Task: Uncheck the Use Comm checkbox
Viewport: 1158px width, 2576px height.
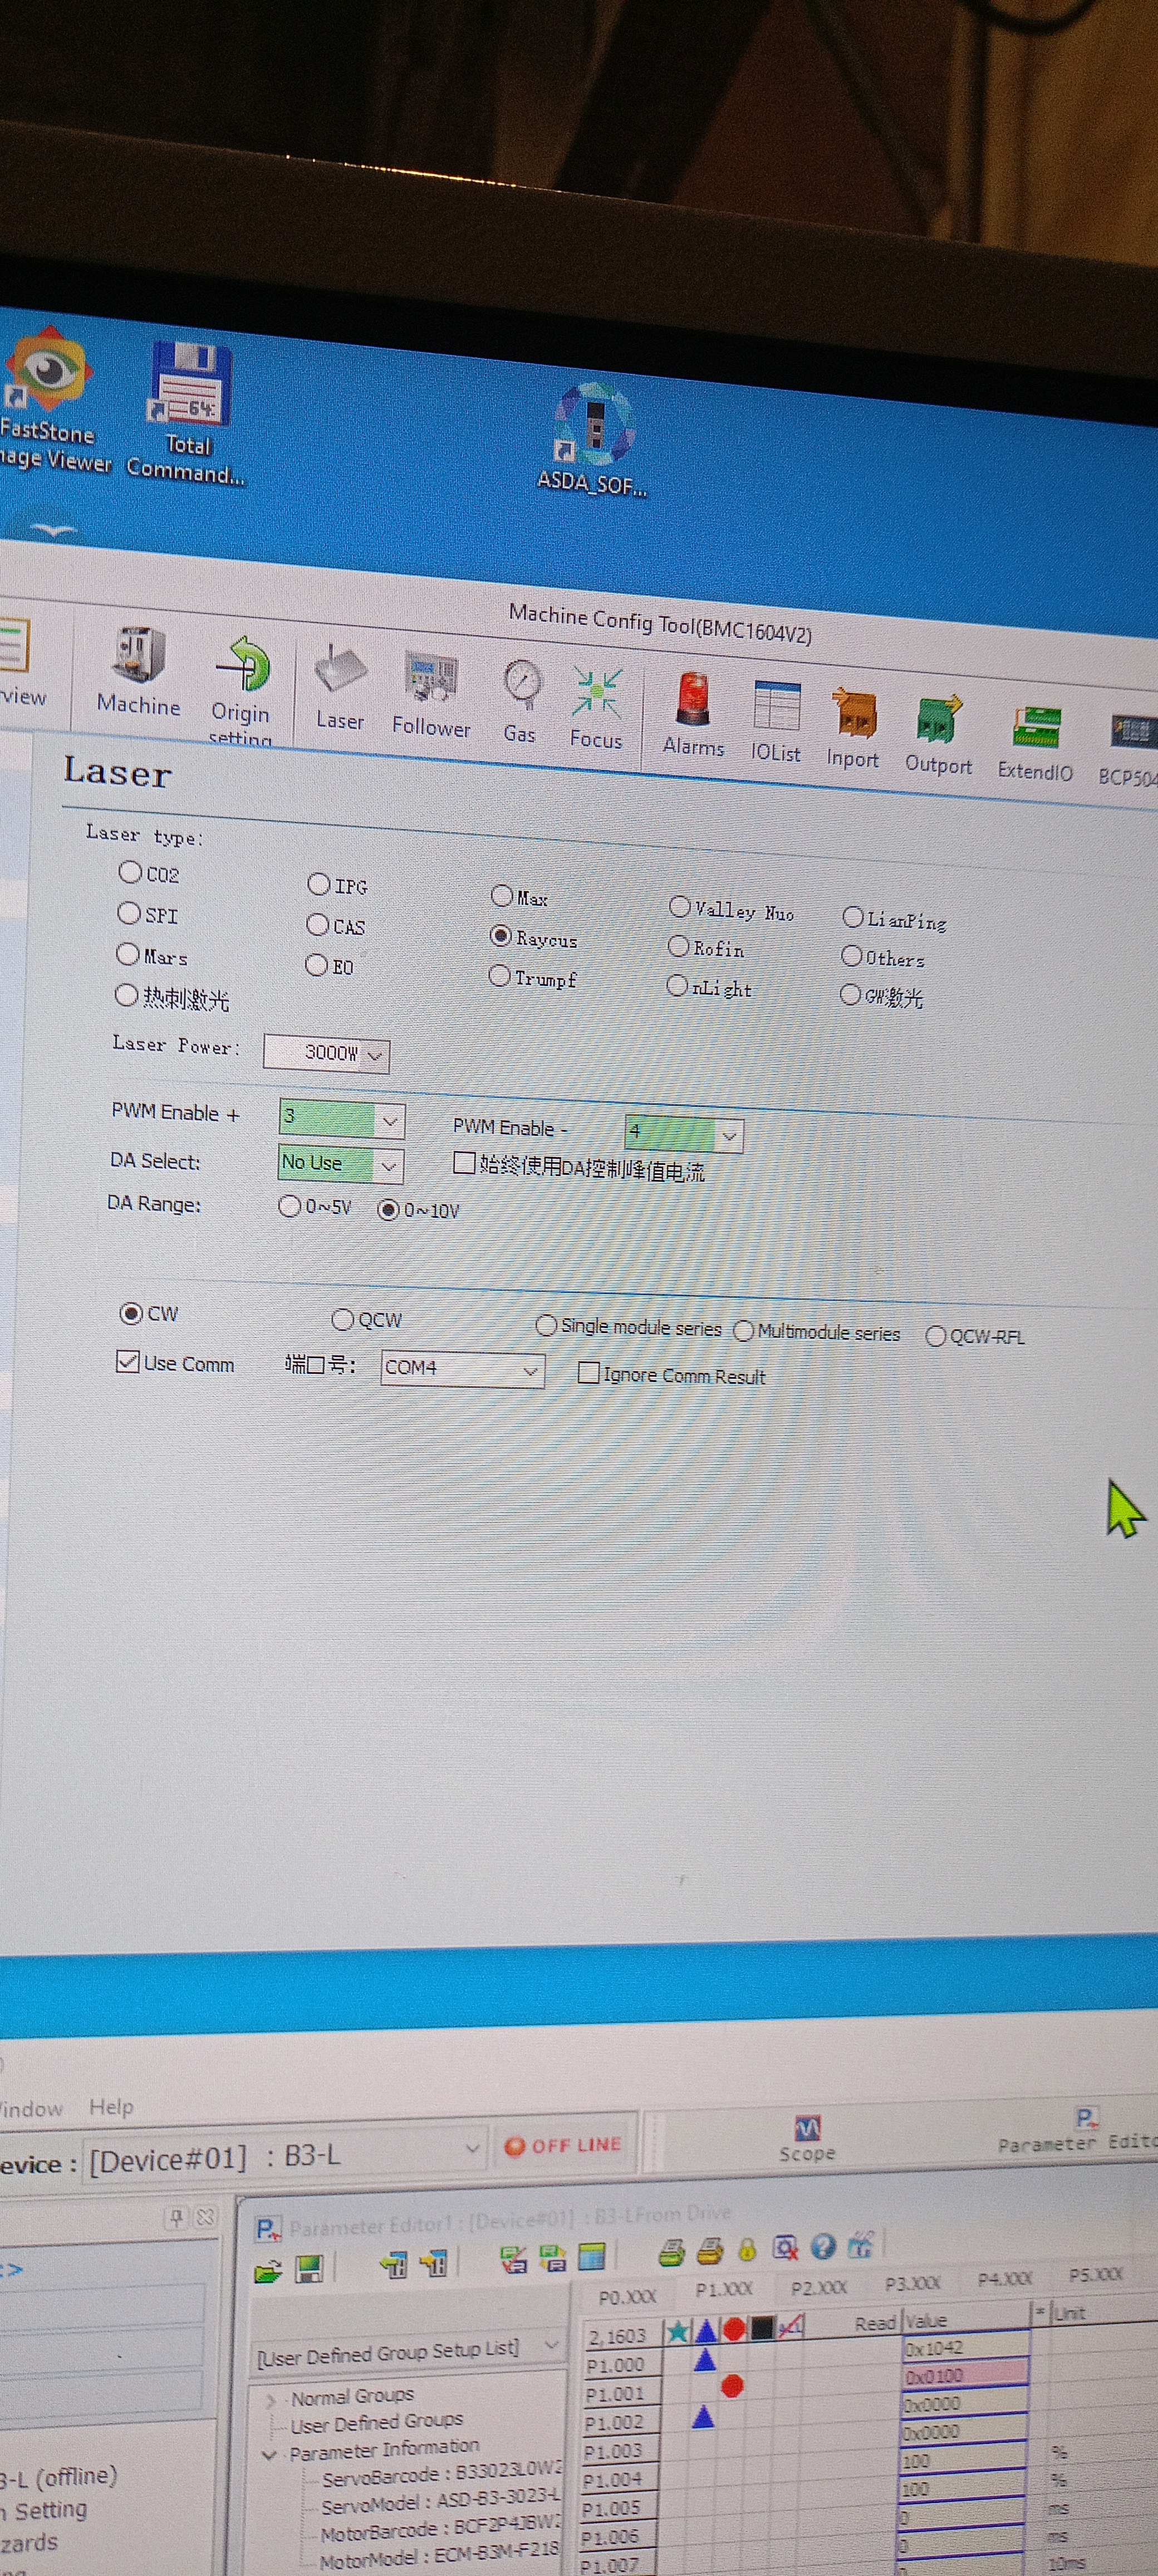Action: point(128,1361)
